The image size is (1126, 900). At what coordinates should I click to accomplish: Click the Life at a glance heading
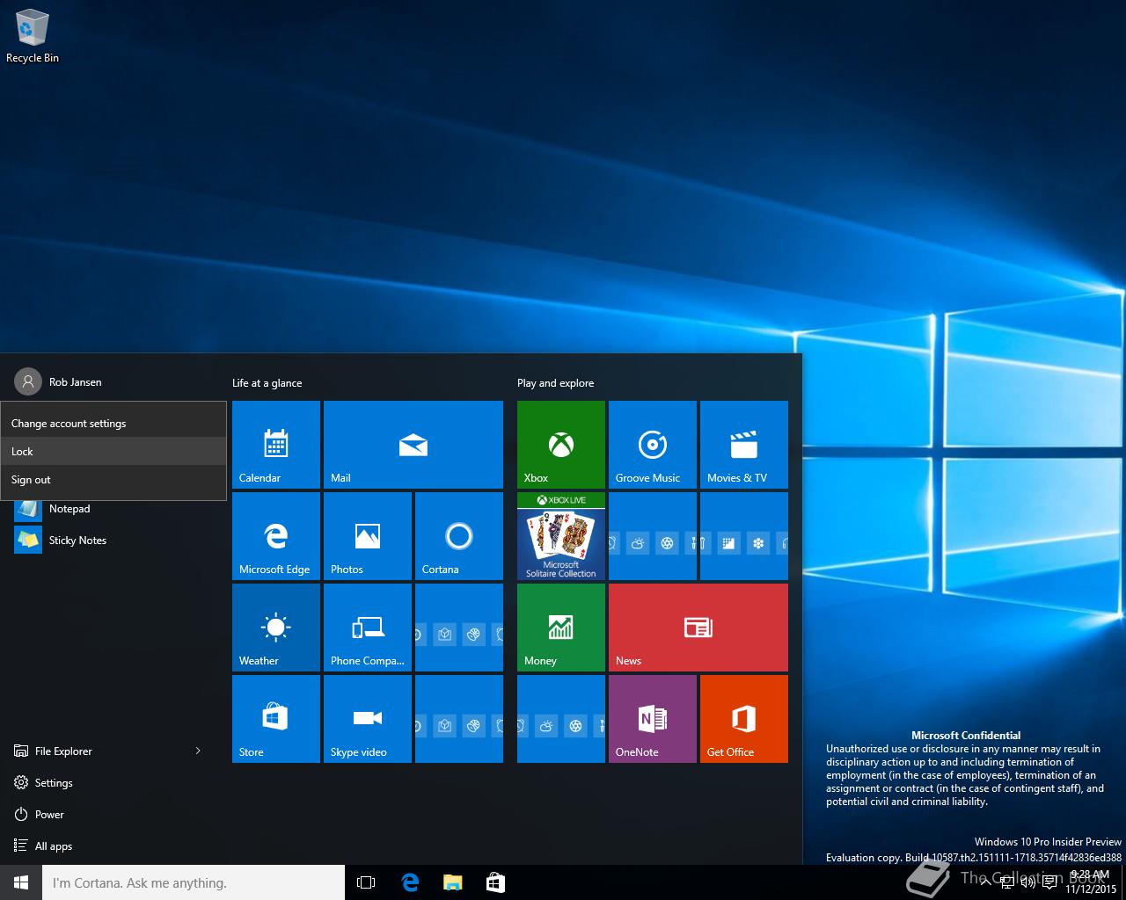pyautogui.click(x=267, y=383)
